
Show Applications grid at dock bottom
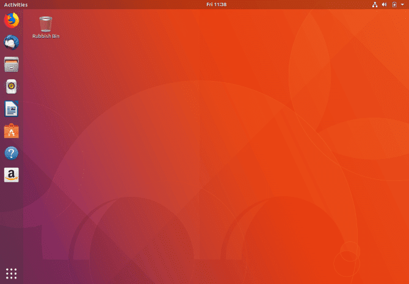pyautogui.click(x=11, y=274)
